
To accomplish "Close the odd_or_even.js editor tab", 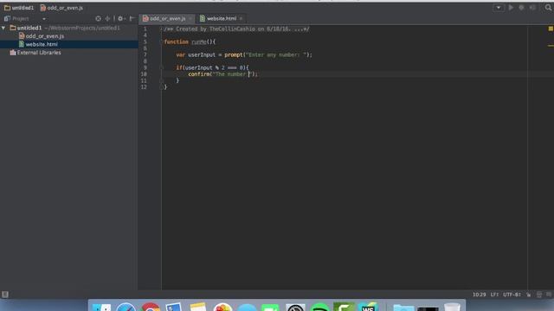I will [x=190, y=18].
